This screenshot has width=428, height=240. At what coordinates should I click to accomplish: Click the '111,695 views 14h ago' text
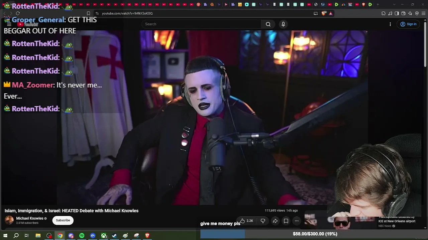click(x=281, y=211)
